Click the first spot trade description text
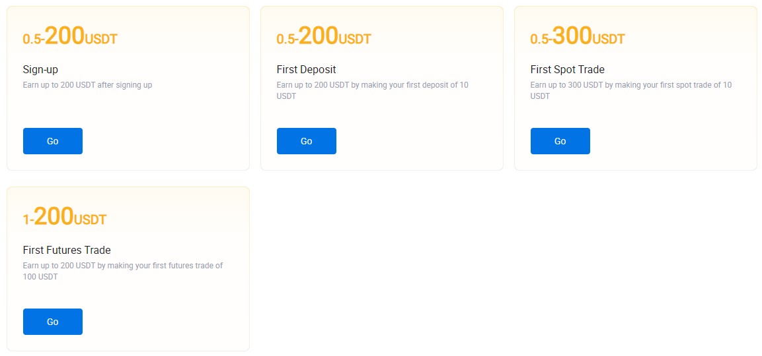Screen dimensions: 762x356 click(630, 91)
